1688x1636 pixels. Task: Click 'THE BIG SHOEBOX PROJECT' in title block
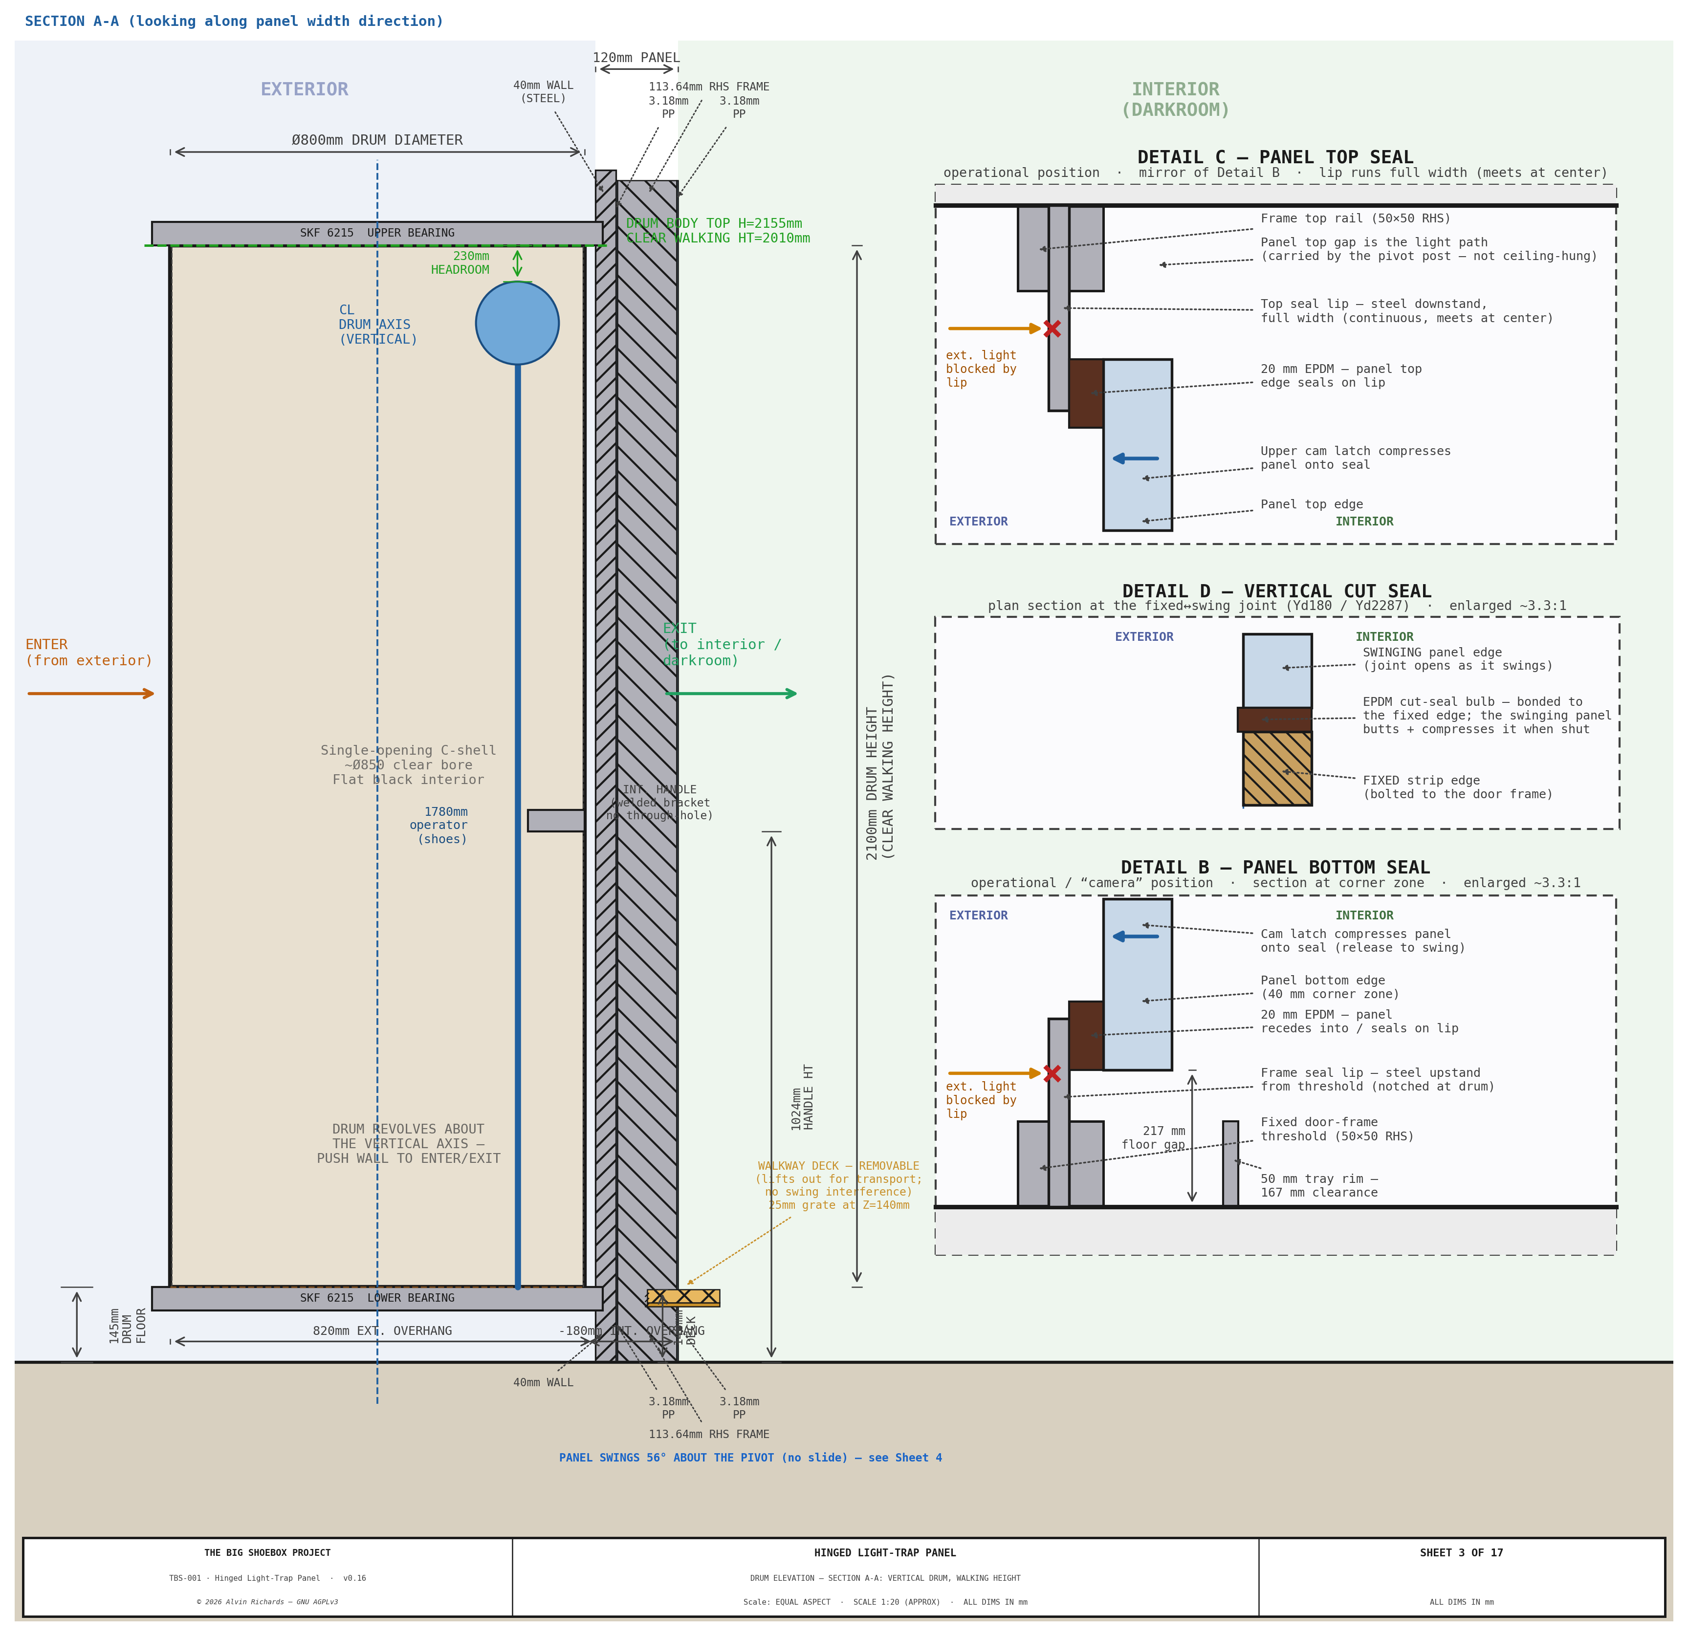[x=267, y=1552]
